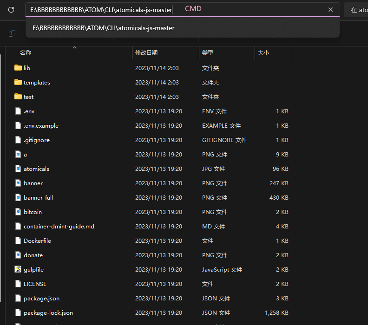Select the Dockerfile file icon
The image size is (368, 325).
click(x=18, y=240)
